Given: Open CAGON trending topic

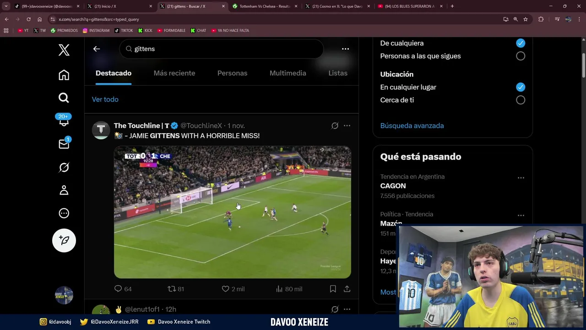Looking at the screenshot, I should click(x=393, y=186).
